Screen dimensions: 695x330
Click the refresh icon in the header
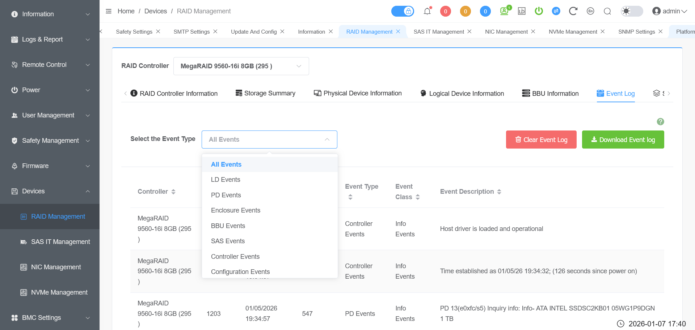coord(573,11)
